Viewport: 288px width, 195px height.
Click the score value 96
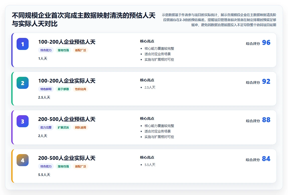click(x=266, y=43)
